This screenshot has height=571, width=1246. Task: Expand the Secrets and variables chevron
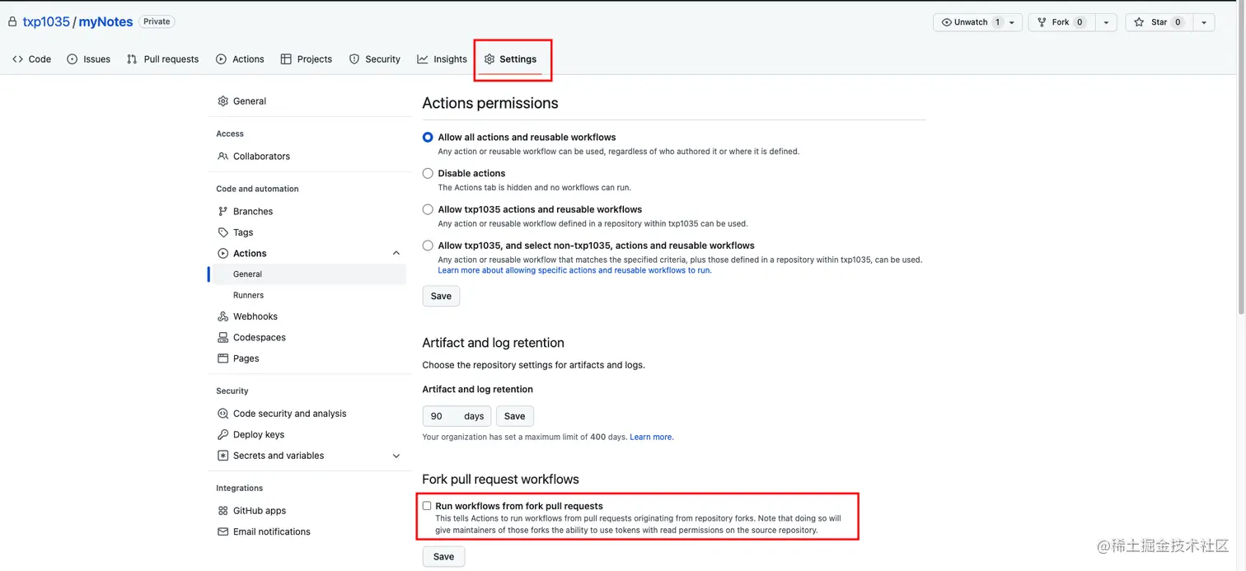[x=396, y=456]
